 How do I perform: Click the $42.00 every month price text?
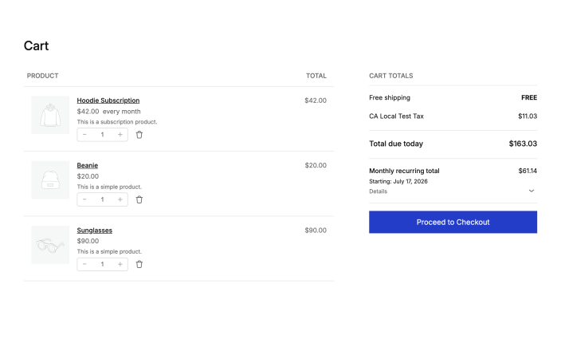click(x=108, y=112)
